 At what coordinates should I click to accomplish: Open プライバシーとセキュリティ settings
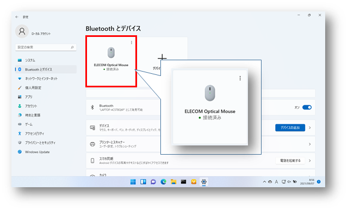(x=46, y=143)
